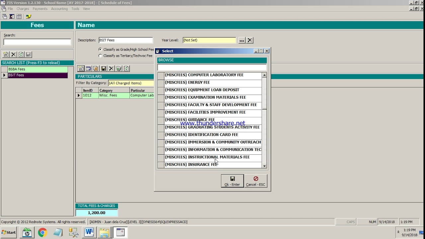425x239 pixels.
Task: Click the Category column header
Action: click(114, 90)
